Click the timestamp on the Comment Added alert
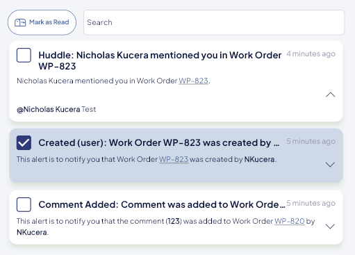355x255 pixels. click(311, 203)
